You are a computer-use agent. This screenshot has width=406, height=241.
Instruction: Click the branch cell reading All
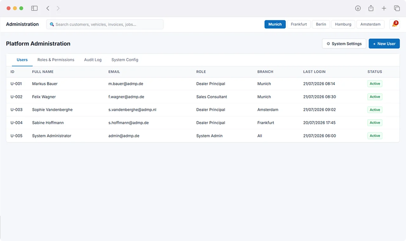[x=260, y=136]
